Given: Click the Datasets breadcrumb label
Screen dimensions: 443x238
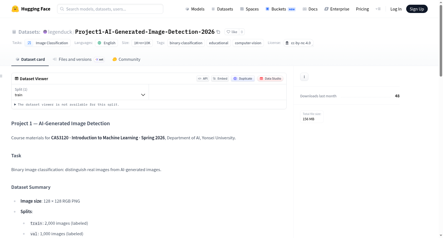Looking at the screenshot, I should pyautogui.click(x=29, y=32).
